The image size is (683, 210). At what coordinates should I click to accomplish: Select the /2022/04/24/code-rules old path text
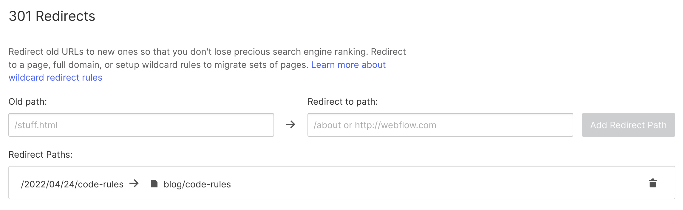pos(72,184)
